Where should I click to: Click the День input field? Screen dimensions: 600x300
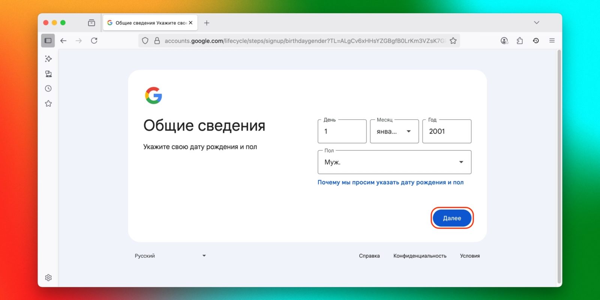(x=342, y=131)
